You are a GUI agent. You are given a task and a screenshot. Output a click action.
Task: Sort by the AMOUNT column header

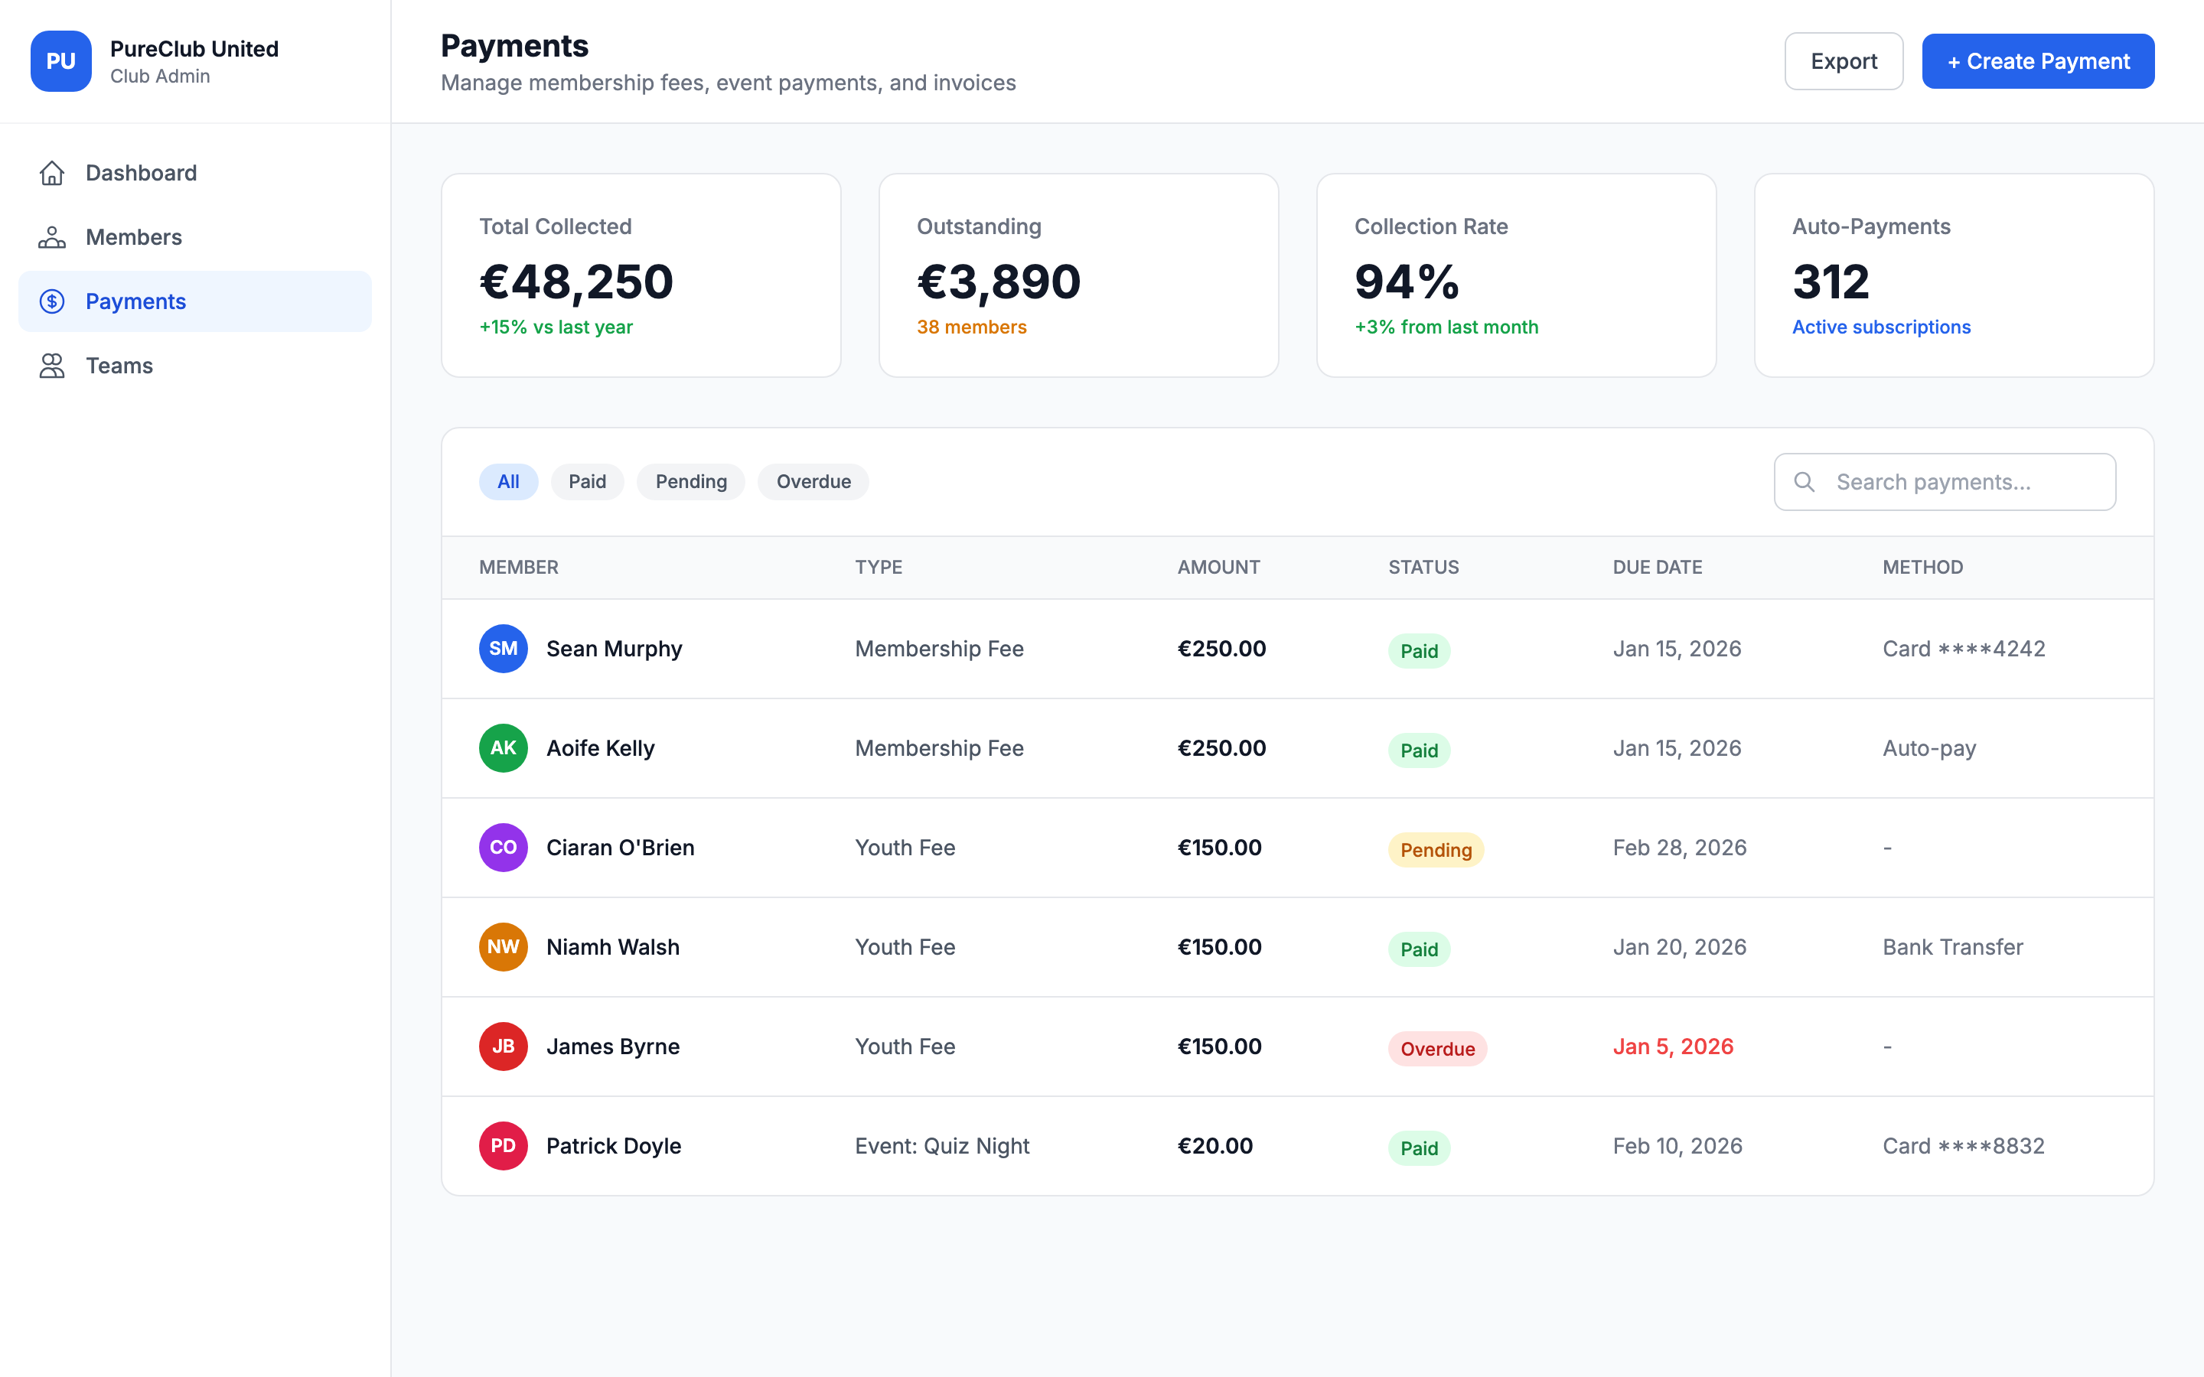point(1218,566)
